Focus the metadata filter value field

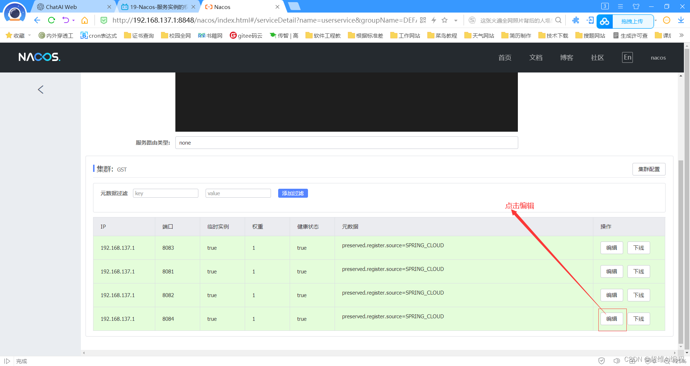pos(238,193)
